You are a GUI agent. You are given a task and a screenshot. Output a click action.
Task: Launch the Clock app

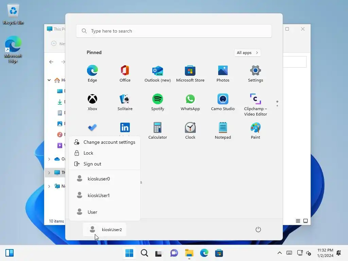coord(190,131)
